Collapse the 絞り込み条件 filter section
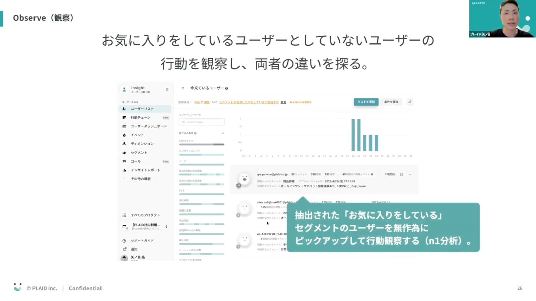Viewport: 536px width, 301px height. pyautogui.click(x=223, y=133)
